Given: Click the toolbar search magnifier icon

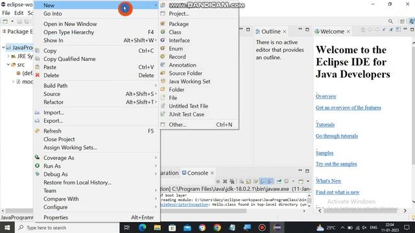Looking at the screenshot, I should coord(390,21).
